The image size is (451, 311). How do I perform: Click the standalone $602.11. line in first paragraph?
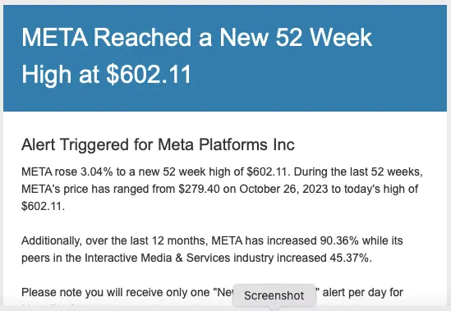(x=44, y=206)
